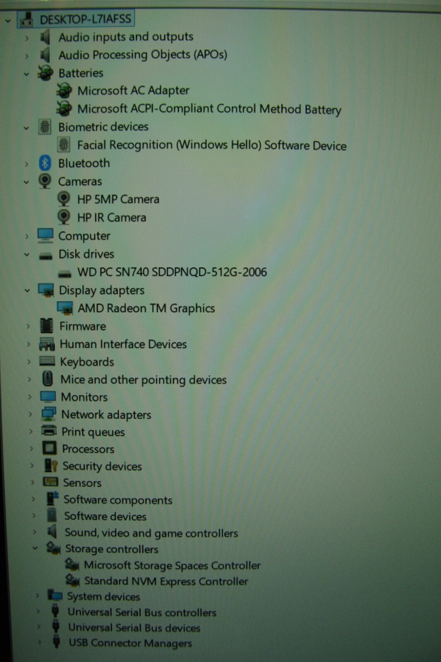Click the Firmware chip icon
The image size is (441, 662).
(46, 326)
